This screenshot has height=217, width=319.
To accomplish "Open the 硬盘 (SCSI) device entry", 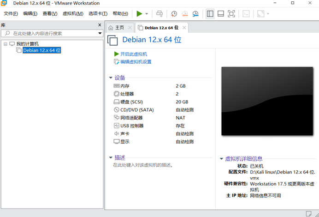I will pyautogui.click(x=132, y=102).
